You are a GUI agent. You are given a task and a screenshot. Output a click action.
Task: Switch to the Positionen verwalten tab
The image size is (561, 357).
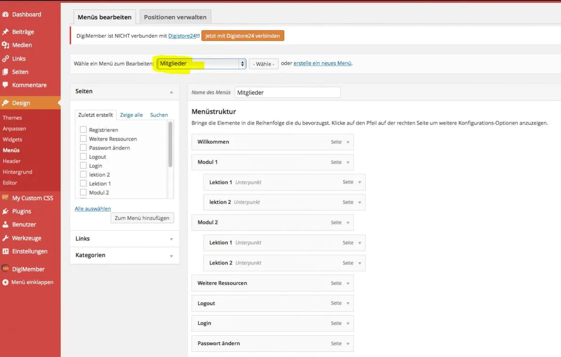click(x=175, y=17)
